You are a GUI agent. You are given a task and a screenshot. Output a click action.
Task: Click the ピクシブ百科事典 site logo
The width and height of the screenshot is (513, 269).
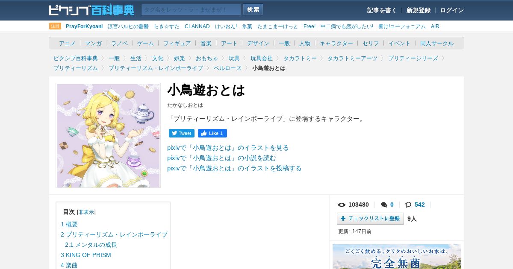(x=91, y=10)
